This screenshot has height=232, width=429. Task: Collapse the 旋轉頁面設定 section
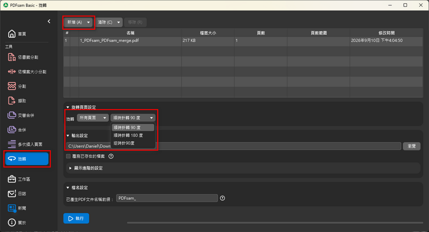68,107
